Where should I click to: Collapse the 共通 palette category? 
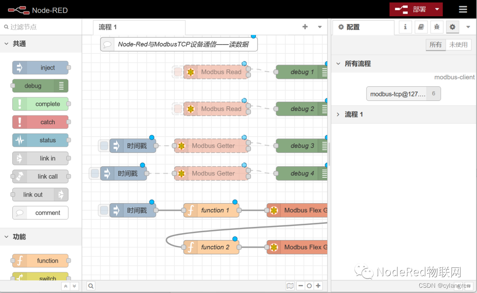click(41, 44)
